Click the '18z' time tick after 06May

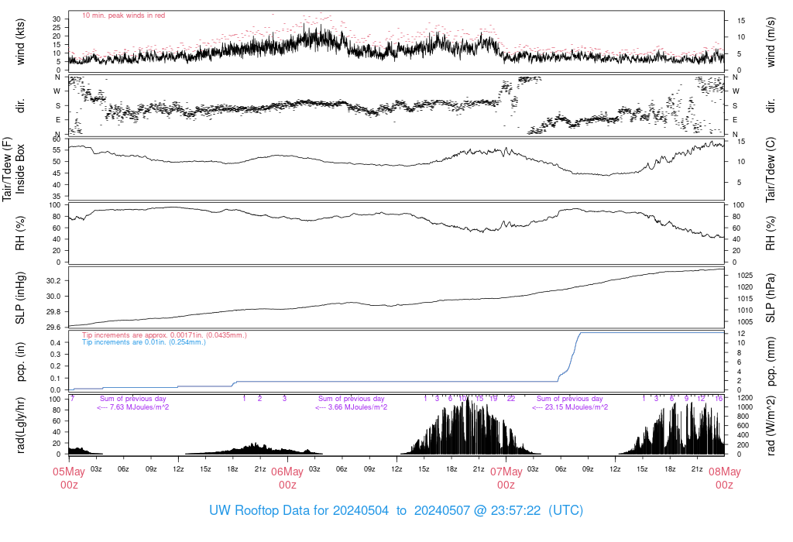451,469
